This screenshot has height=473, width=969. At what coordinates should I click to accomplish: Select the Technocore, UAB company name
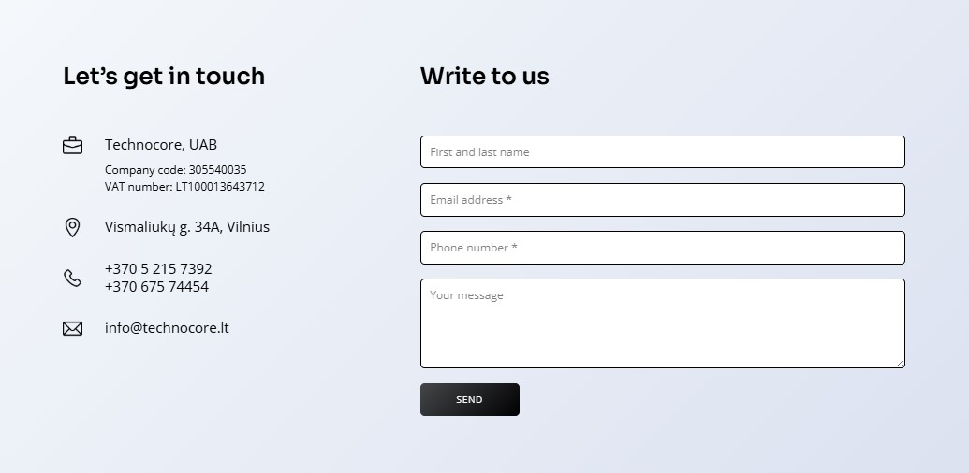161,145
